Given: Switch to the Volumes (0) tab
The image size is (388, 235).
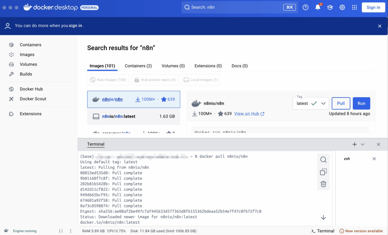Looking at the screenshot, I should 173,66.
